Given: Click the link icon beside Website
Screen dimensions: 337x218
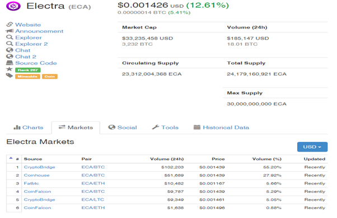Looking at the screenshot, I should point(10,25).
